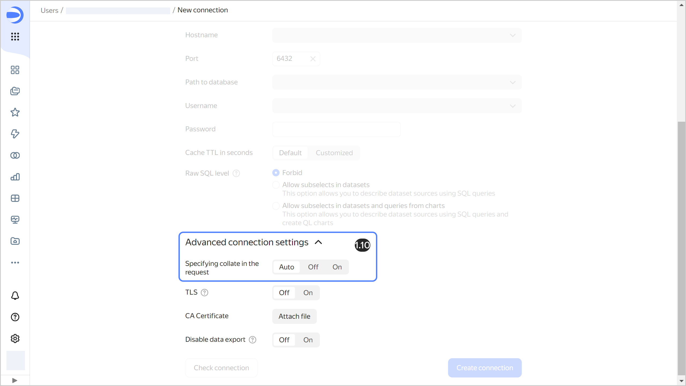Click the datasets overlapping circles icon

[15, 155]
